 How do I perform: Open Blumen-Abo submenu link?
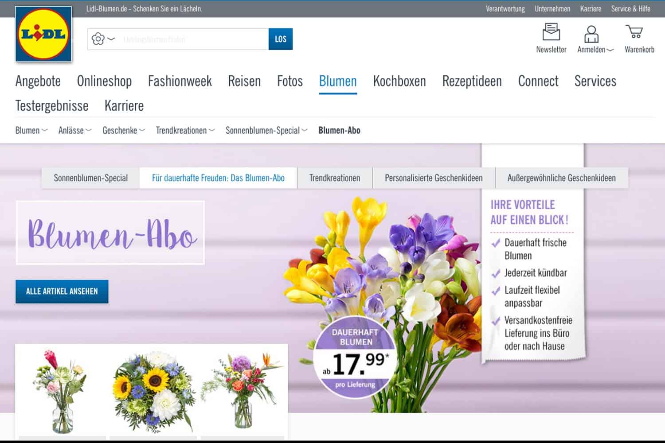339,130
